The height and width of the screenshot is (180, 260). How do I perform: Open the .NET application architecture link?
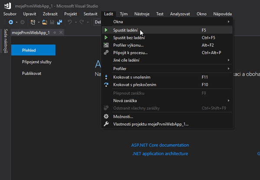(160, 154)
